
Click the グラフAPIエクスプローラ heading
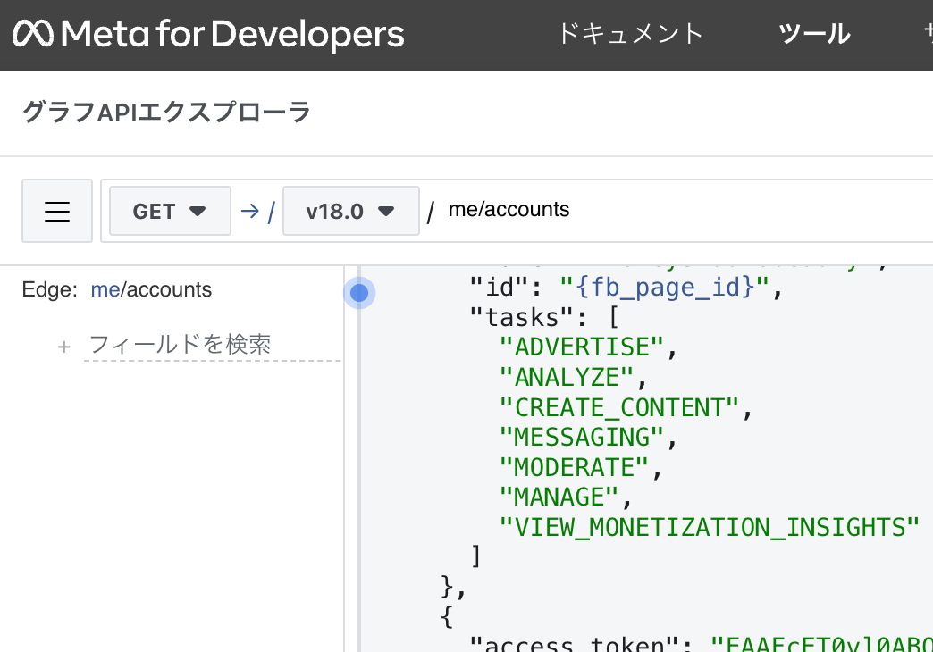click(166, 112)
